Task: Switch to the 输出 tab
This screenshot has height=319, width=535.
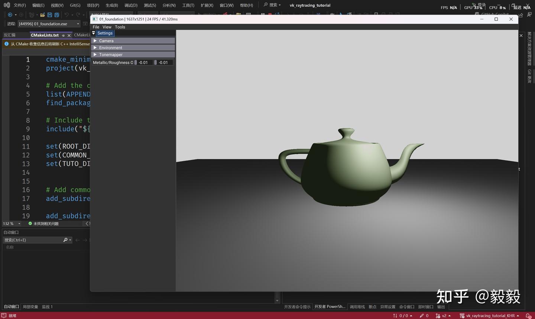Action: tap(441, 307)
